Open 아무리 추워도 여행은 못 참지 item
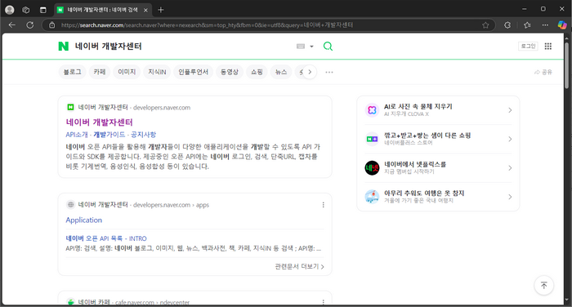572x307 pixels. tap(424, 193)
